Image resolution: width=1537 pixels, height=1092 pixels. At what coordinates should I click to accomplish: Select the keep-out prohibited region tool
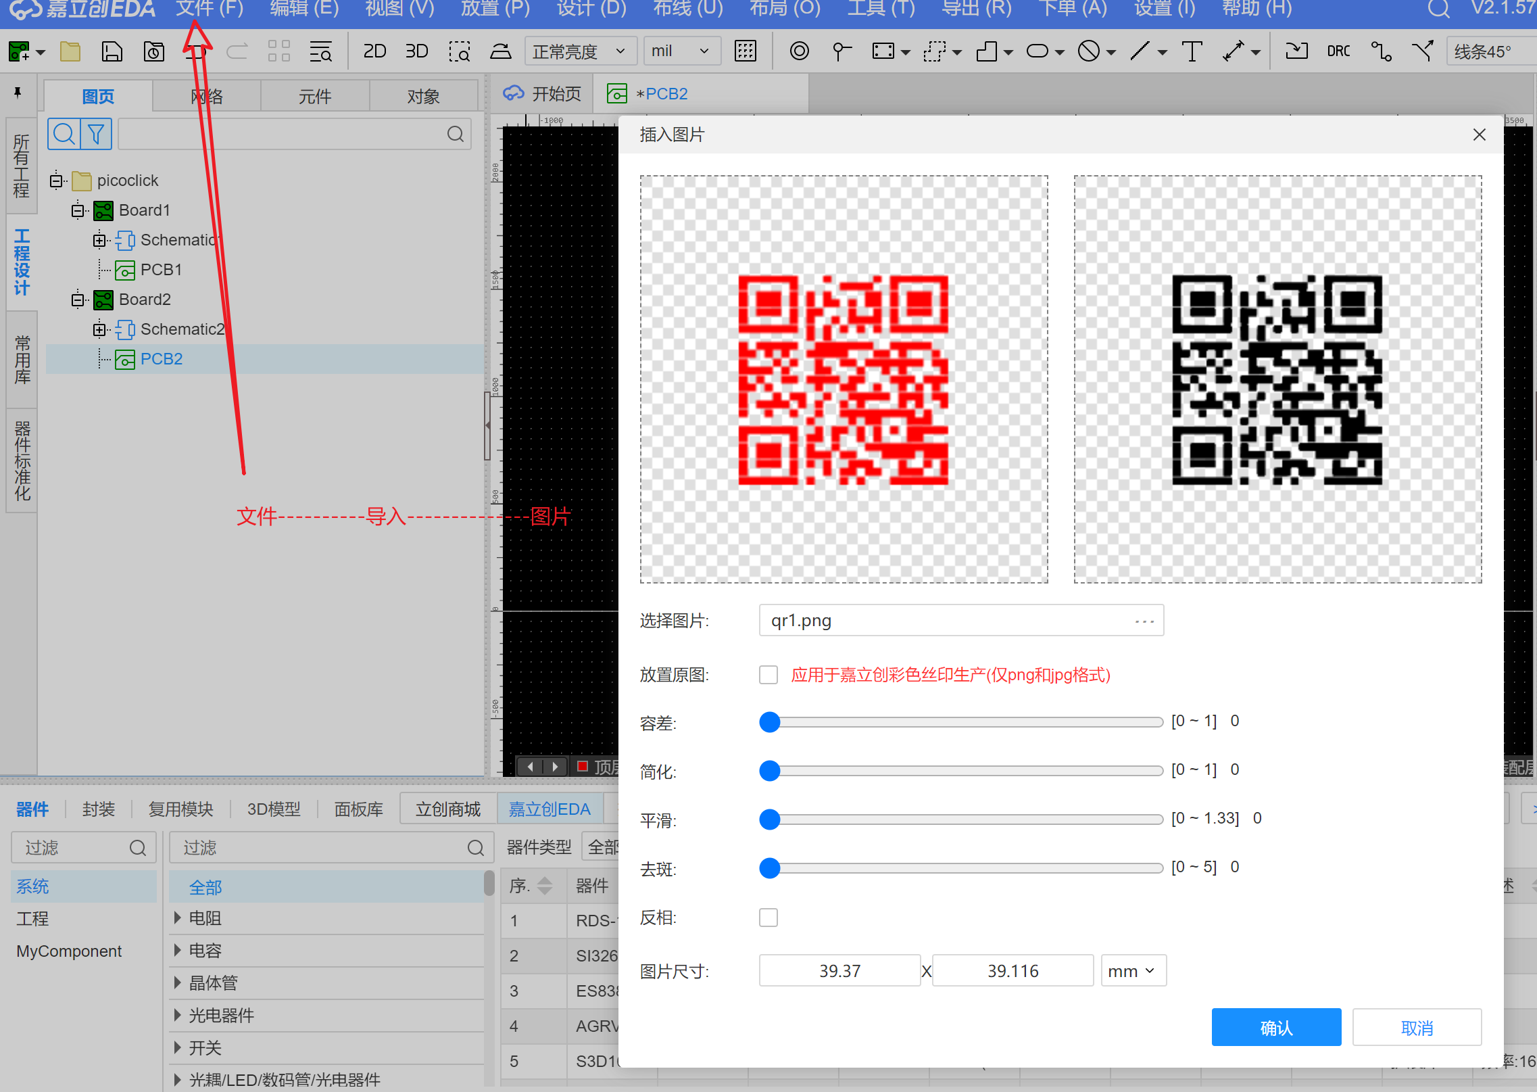pyautogui.click(x=1089, y=51)
